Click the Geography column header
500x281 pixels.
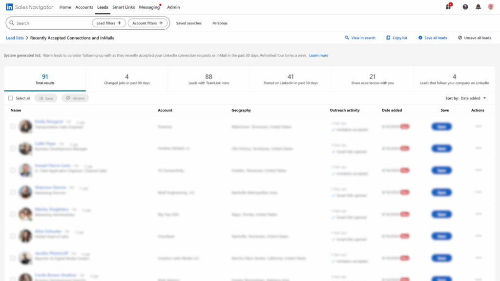241,110
